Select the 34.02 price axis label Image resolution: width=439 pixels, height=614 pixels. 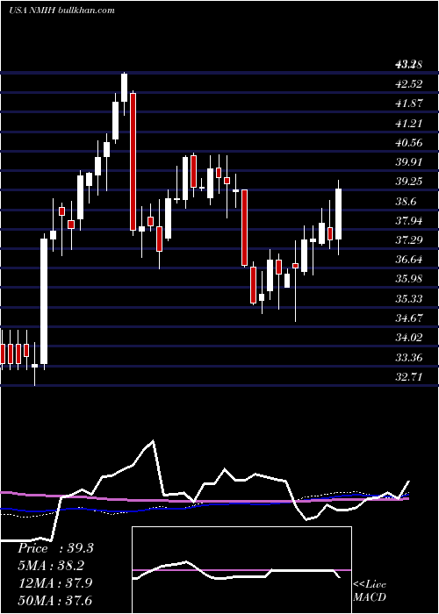409,337
